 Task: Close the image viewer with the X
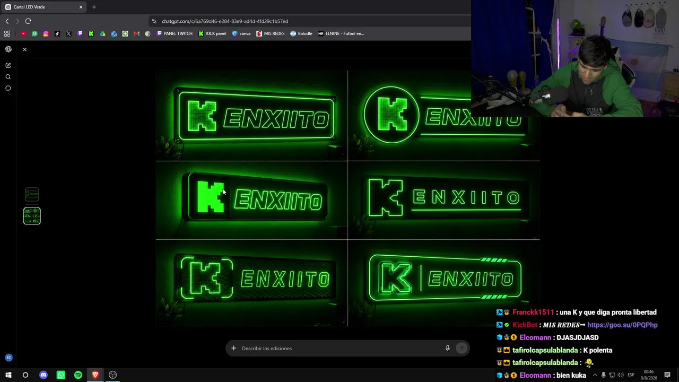24,49
